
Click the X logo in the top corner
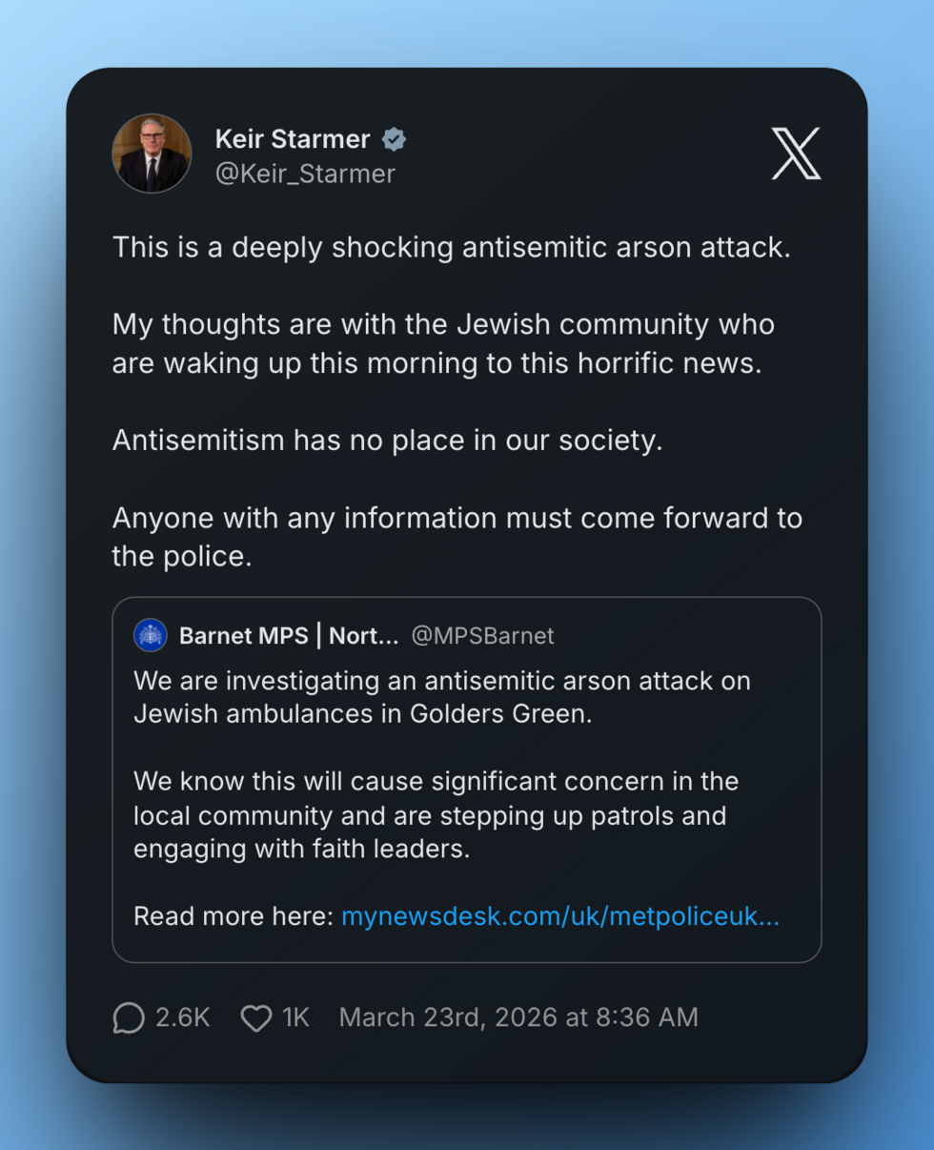(797, 154)
